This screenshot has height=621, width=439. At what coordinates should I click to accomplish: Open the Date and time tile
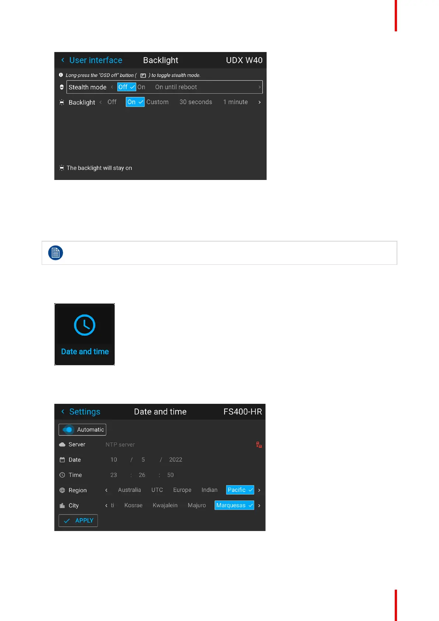[84, 334]
